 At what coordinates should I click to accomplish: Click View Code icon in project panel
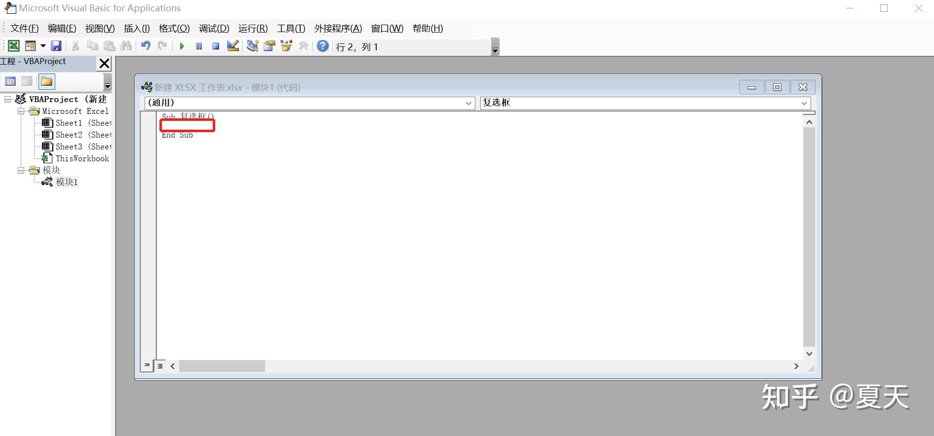(x=10, y=81)
